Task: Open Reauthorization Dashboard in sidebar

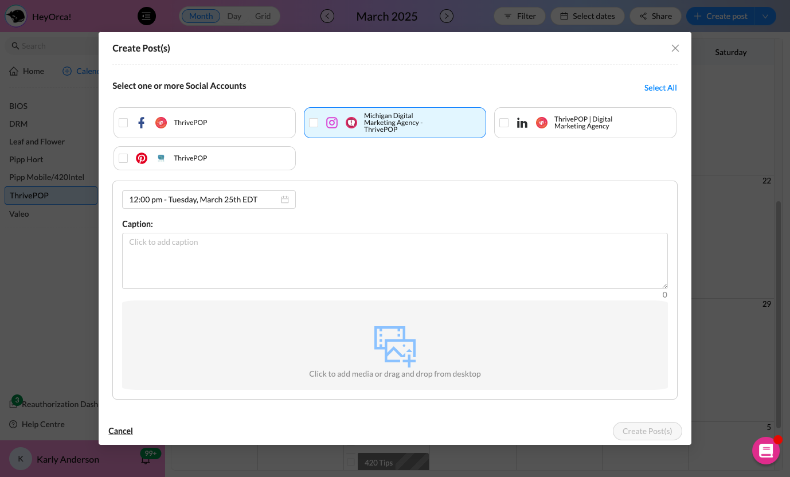Action: (54, 404)
